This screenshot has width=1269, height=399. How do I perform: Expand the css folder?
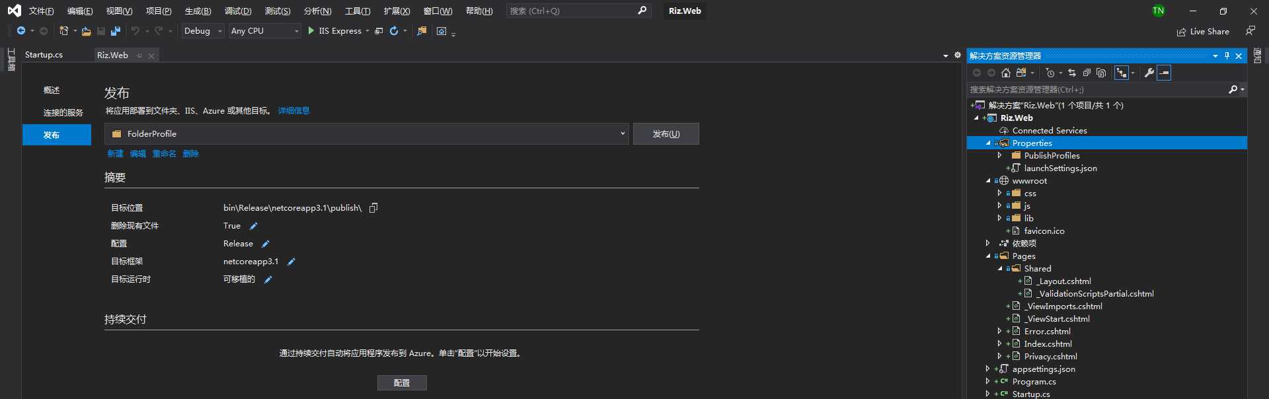click(x=999, y=193)
